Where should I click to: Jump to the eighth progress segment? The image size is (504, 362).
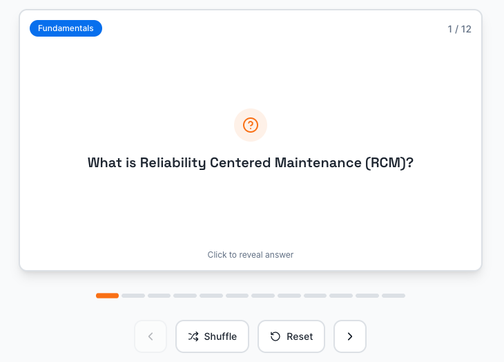289,296
